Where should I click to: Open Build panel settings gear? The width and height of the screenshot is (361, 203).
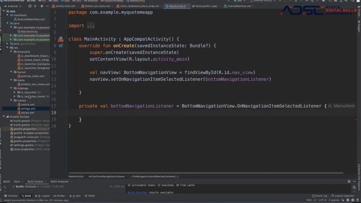click(349, 182)
